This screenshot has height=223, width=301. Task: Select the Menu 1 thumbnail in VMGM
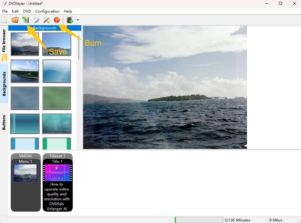tap(25, 173)
